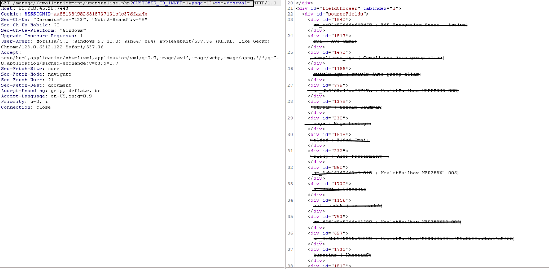Viewport: 549px width, 269px height.
Task: Click the div id="232" tag
Action: (x=328, y=151)
